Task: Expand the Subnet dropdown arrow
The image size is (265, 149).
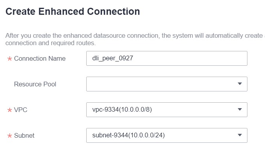Action: 240,135
